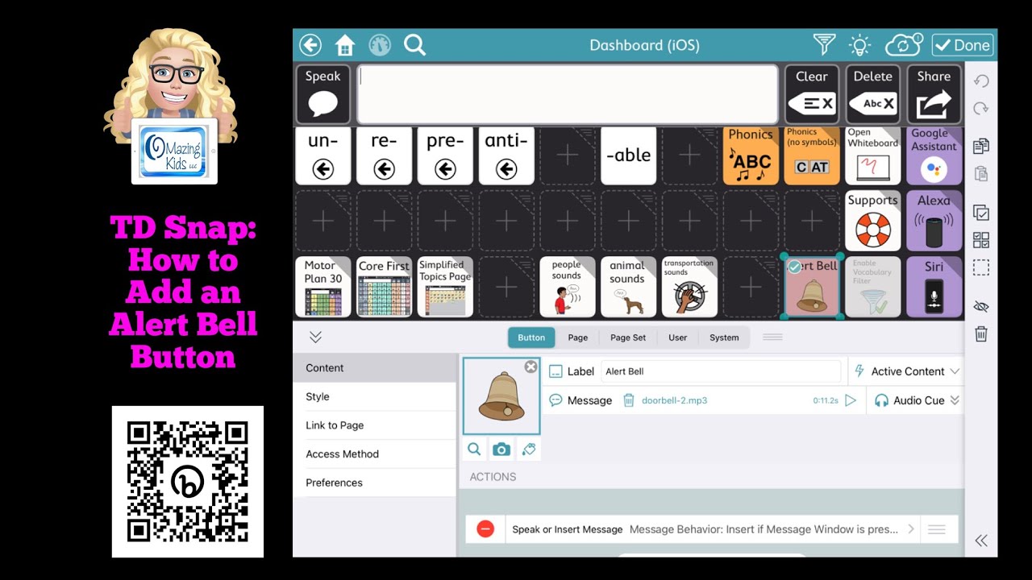Select the people sounds button
This screenshot has height=580, width=1032.
[x=567, y=287]
